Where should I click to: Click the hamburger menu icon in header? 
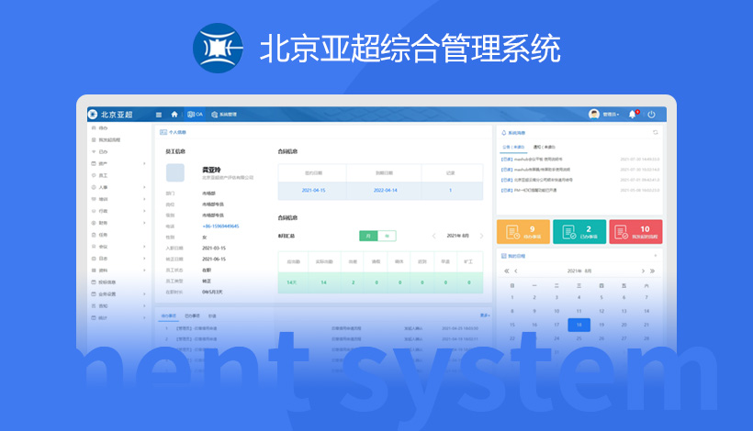point(158,115)
